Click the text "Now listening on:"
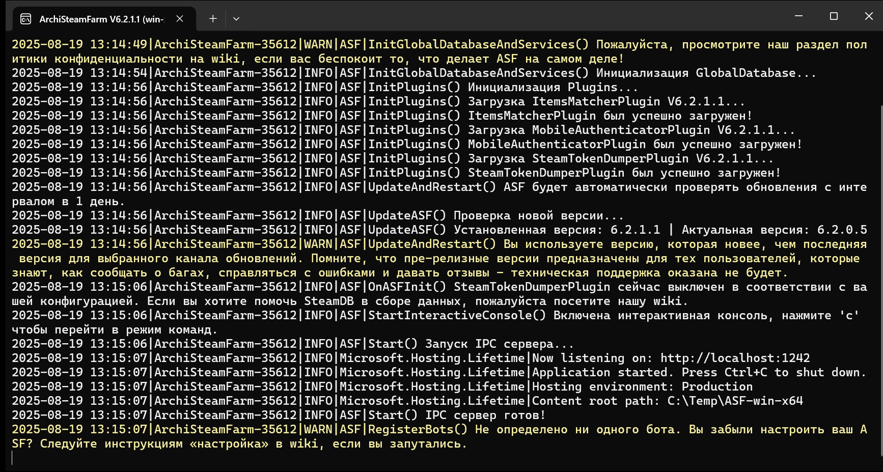The height and width of the screenshot is (472, 883). pyautogui.click(x=592, y=358)
